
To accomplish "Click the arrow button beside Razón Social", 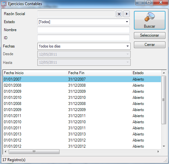I will (127, 14).
